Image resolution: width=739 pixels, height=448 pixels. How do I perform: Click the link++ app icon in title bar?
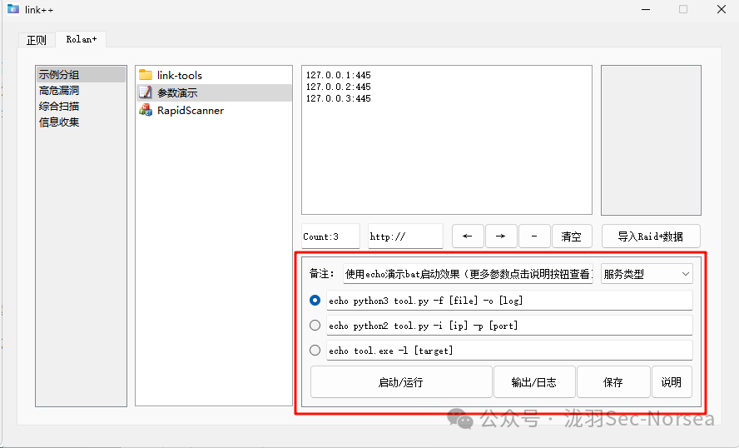tap(12, 9)
